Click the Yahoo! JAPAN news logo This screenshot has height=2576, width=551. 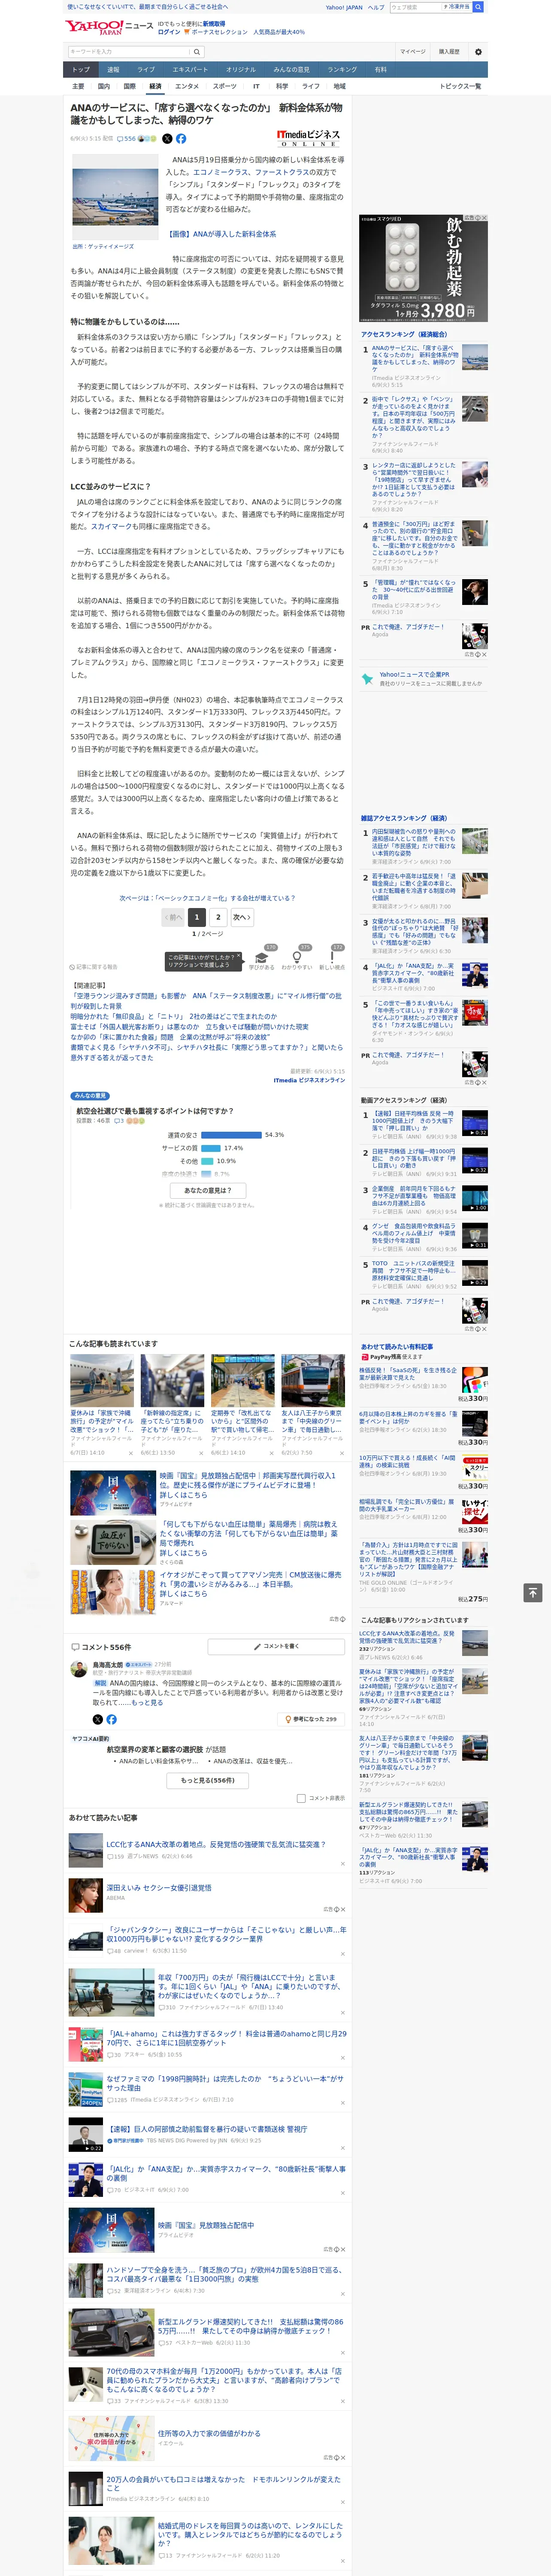point(109,27)
